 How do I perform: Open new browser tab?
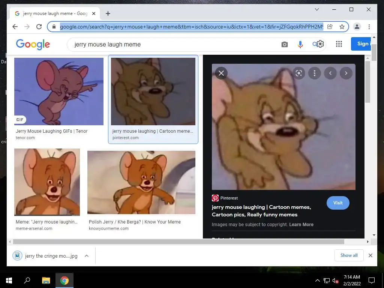click(108, 13)
